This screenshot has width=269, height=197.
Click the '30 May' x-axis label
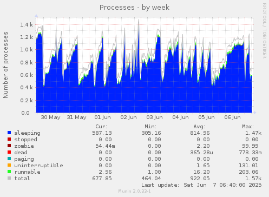50,117
